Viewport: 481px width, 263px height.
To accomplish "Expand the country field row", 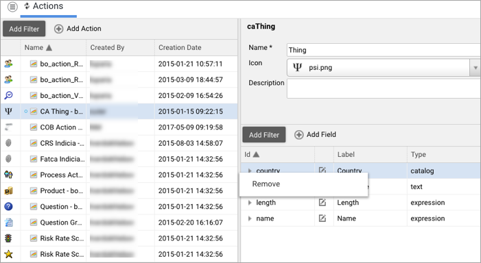I will point(250,171).
